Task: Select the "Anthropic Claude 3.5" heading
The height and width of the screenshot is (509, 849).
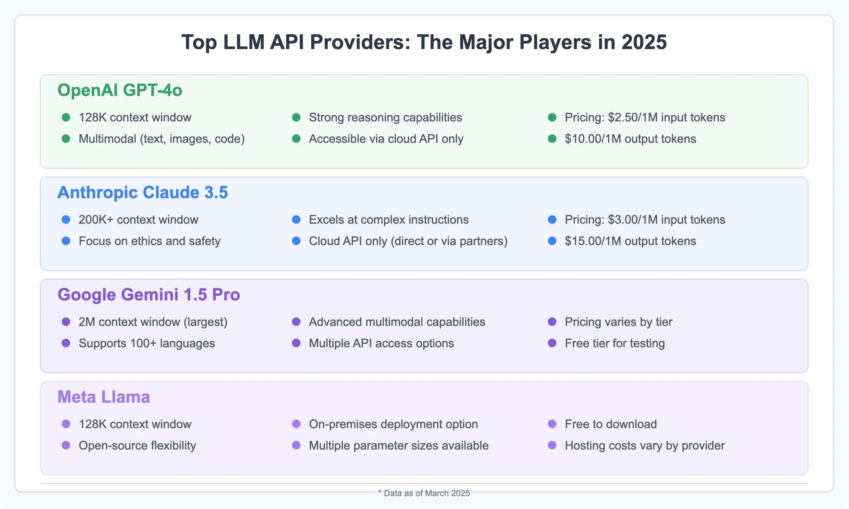Action: 142,193
